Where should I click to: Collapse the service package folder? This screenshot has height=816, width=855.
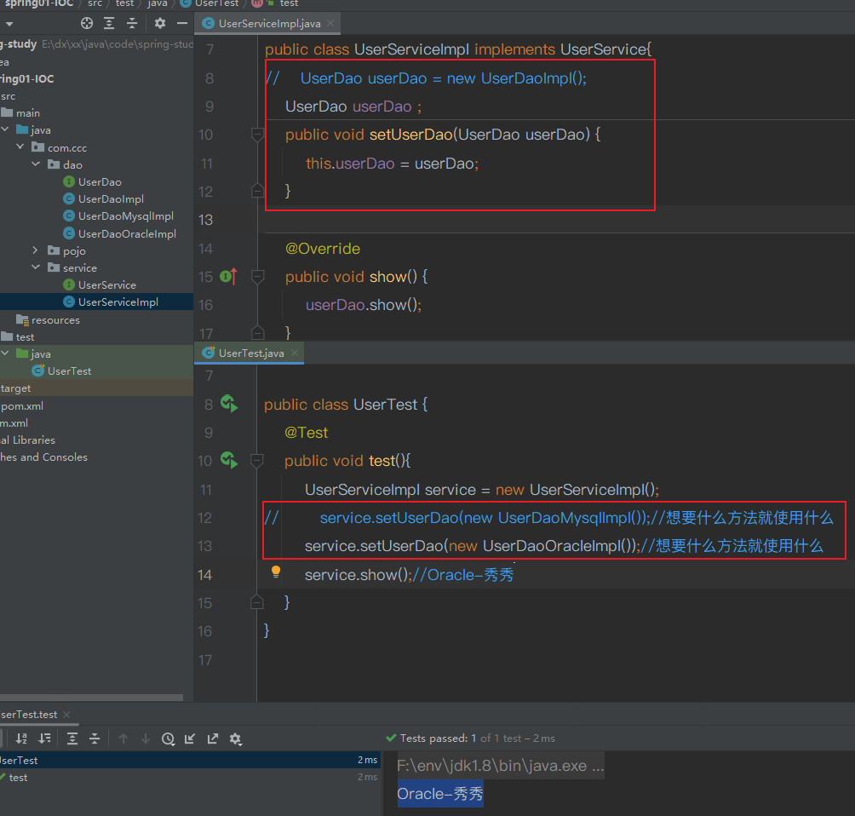click(36, 267)
